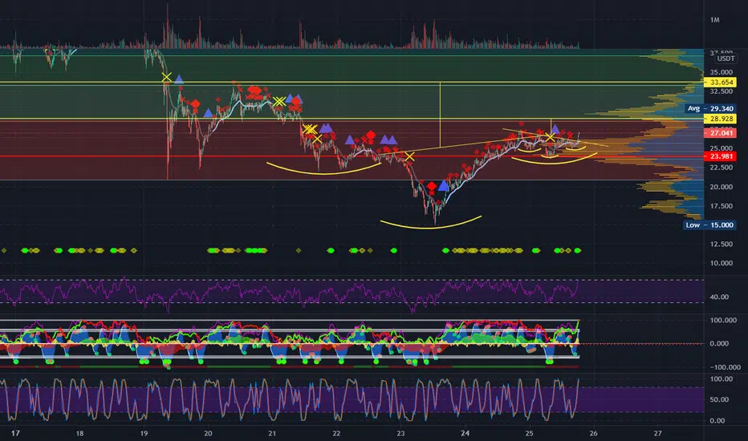The width and height of the screenshot is (748, 441).
Task: Select the tall vertical yellow line drawing
Action: pos(440,115)
